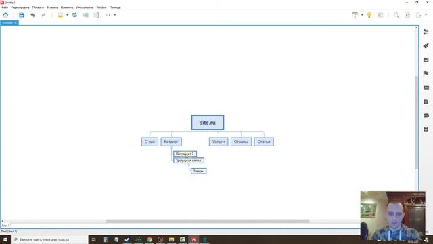Start brainstorming with the light bulb icon
The image size is (433, 244).
point(369,15)
